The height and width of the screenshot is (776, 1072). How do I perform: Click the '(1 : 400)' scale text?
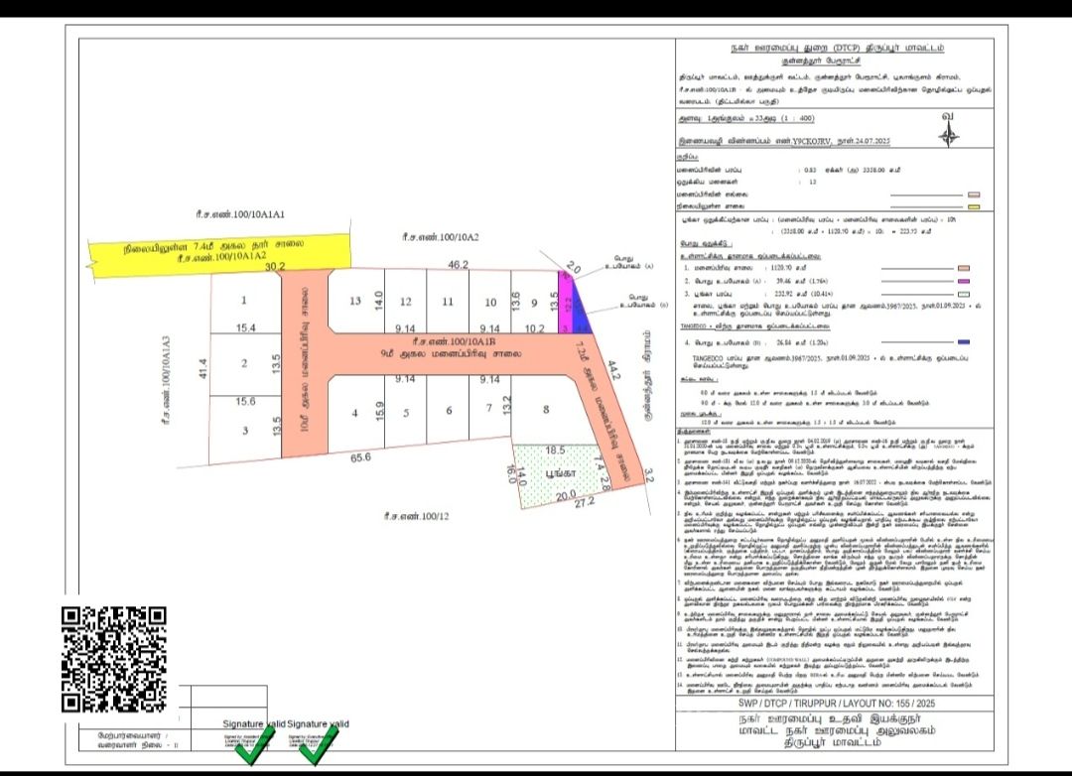coord(797,118)
